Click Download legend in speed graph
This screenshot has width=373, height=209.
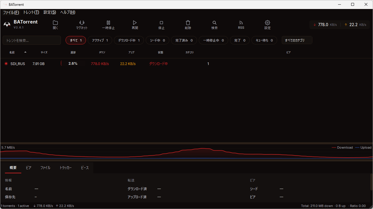[x=342, y=147]
